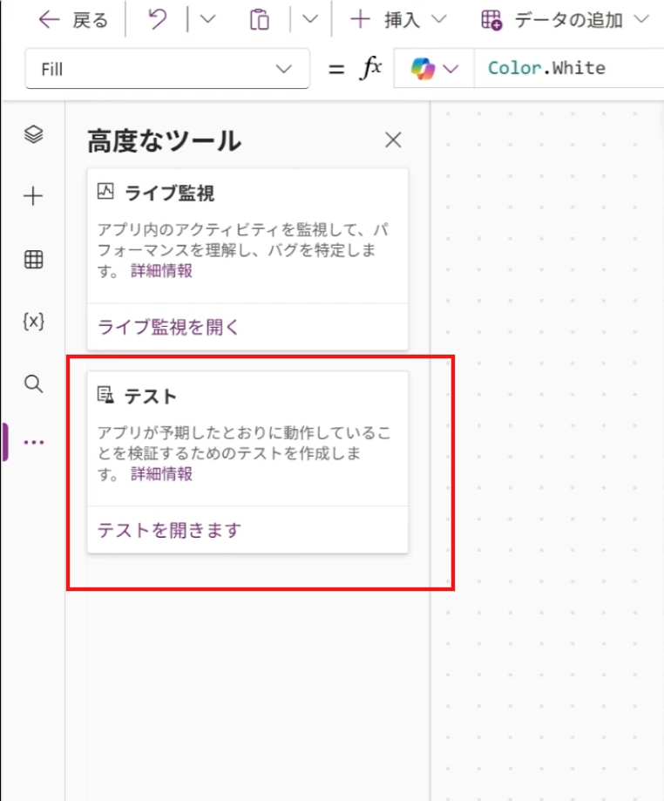The width and height of the screenshot is (664, 801).
Task: Click the undo arrow icon
Action: 158,20
